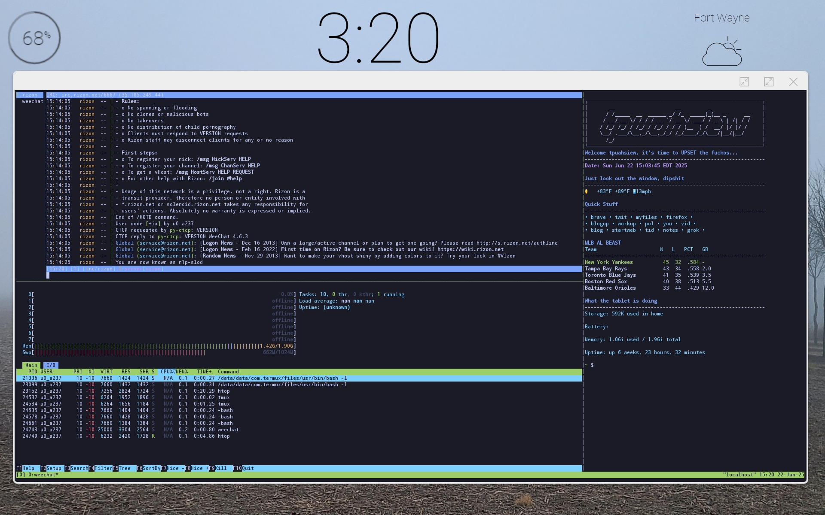Click the http://s.rizon.net/authline URL
825x515 pixels.
(517, 243)
